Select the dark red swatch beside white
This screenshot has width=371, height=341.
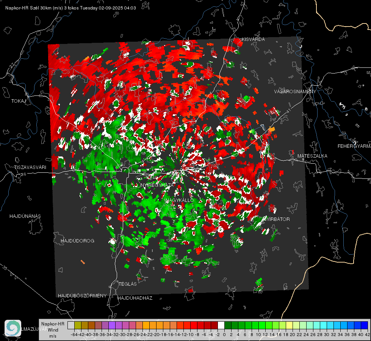[x=214, y=325]
